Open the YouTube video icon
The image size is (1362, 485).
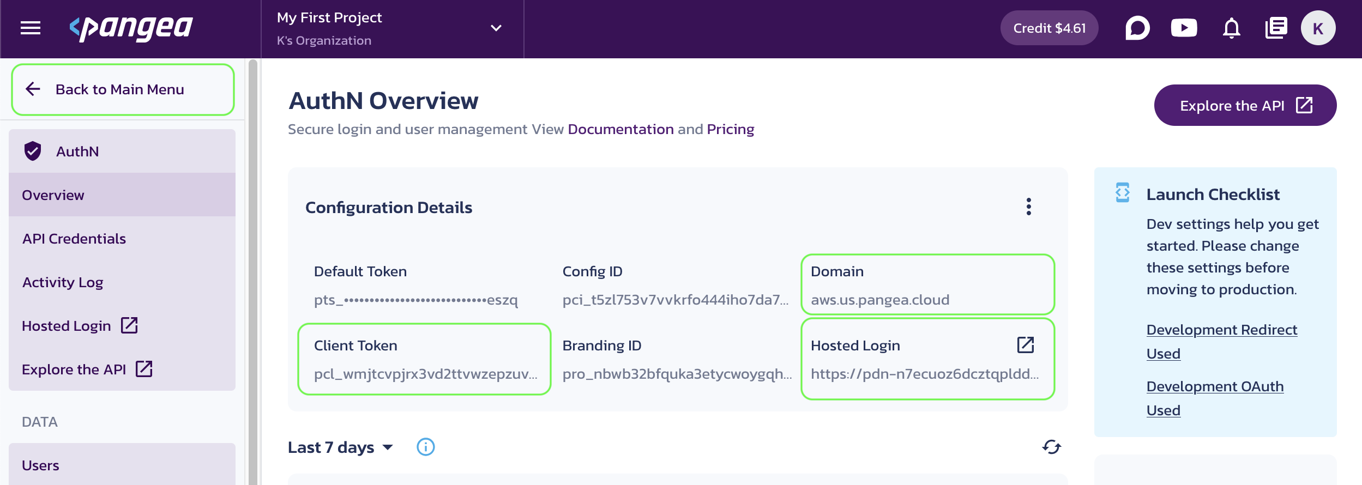pos(1184,28)
